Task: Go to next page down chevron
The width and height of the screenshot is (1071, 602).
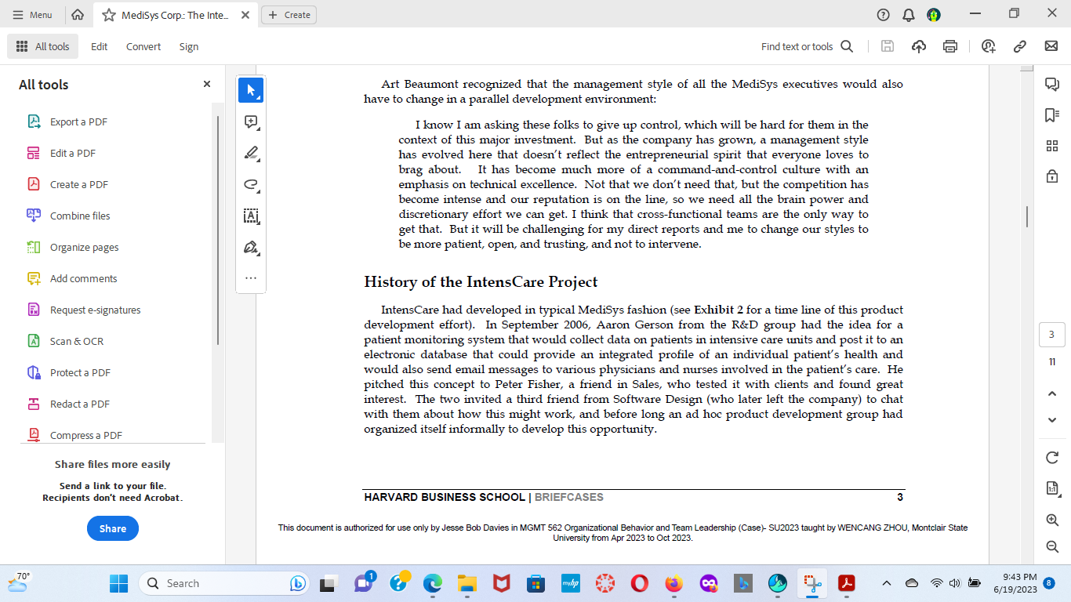Action: click(x=1051, y=420)
